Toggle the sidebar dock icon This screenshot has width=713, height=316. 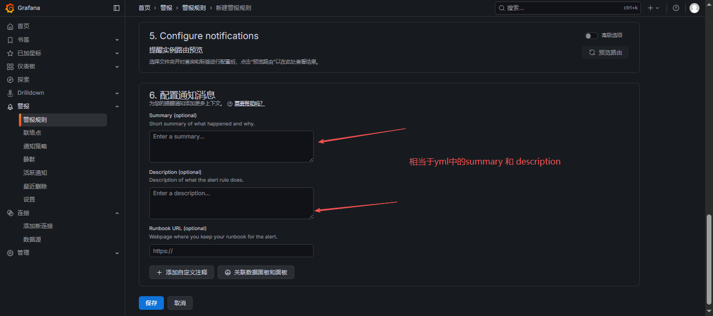116,8
